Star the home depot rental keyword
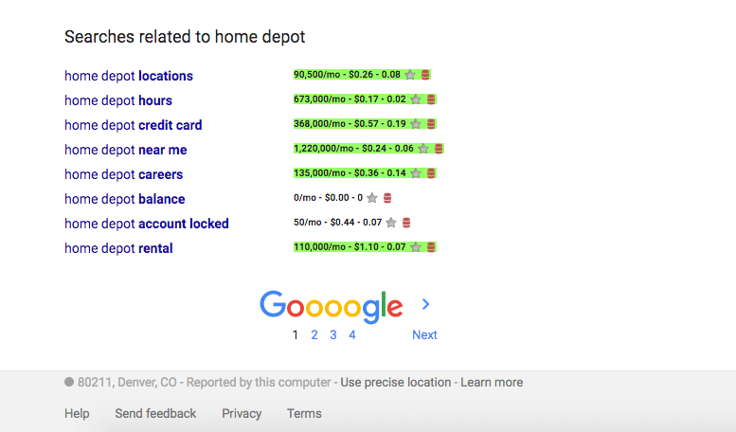This screenshot has width=736, height=432. pyautogui.click(x=416, y=247)
